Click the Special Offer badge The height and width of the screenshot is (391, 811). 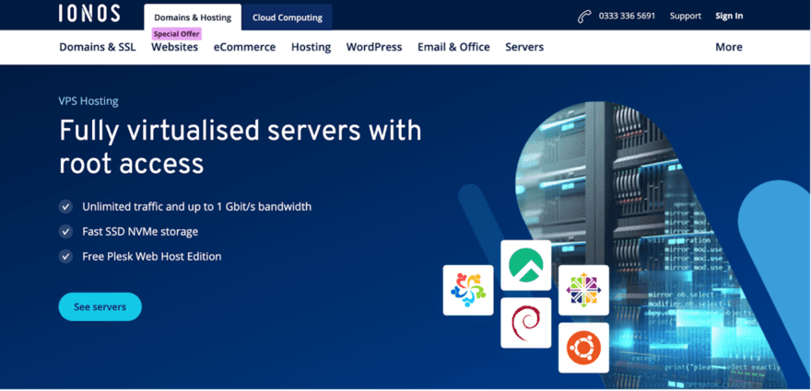176,34
